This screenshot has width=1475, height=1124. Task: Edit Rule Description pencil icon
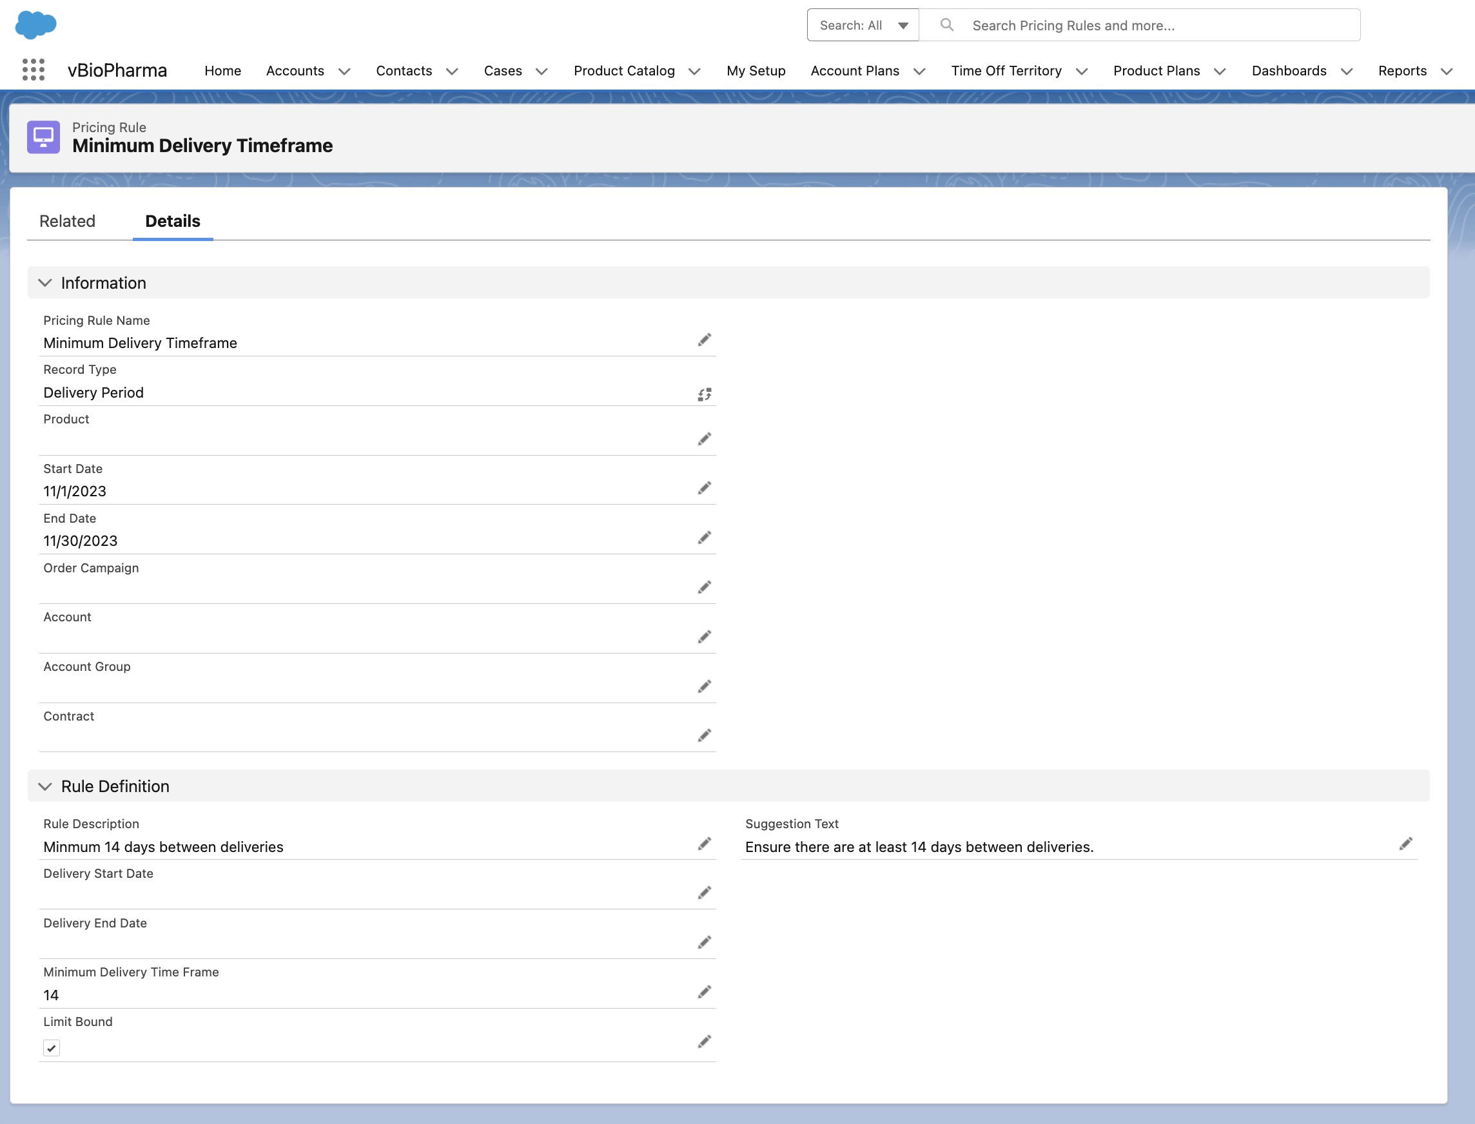pos(704,844)
